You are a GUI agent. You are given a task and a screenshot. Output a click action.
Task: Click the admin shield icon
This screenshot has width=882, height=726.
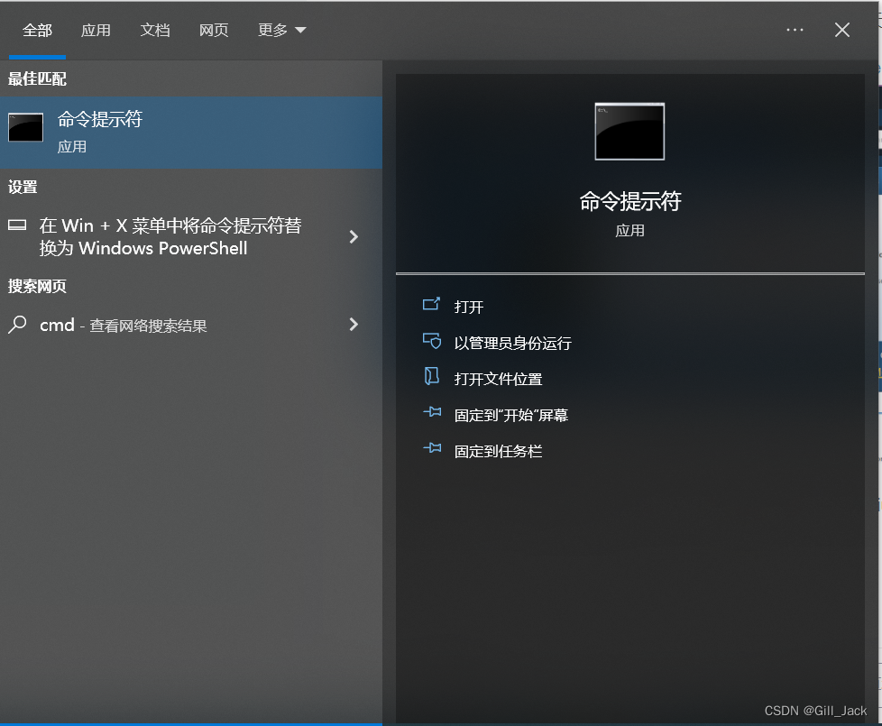click(x=431, y=340)
